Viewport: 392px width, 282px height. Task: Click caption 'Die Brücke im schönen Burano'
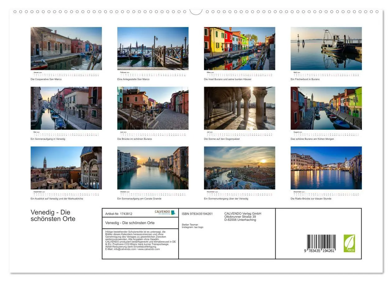point(135,139)
